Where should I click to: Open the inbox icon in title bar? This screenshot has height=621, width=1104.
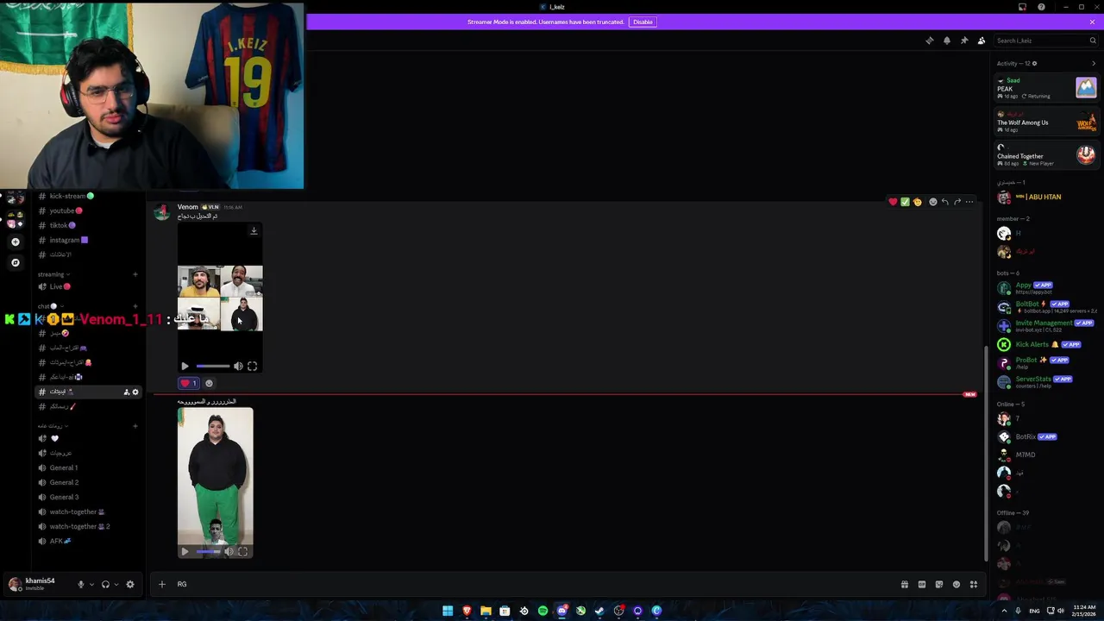tap(1022, 7)
